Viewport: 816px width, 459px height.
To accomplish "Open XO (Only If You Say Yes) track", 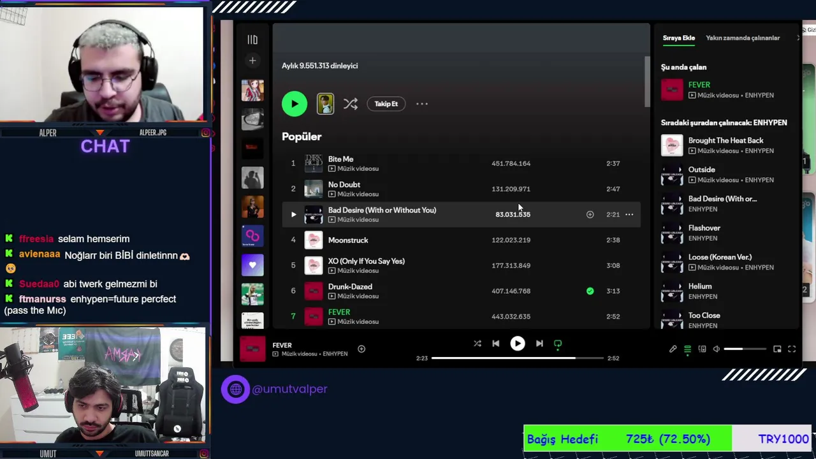I will [366, 261].
